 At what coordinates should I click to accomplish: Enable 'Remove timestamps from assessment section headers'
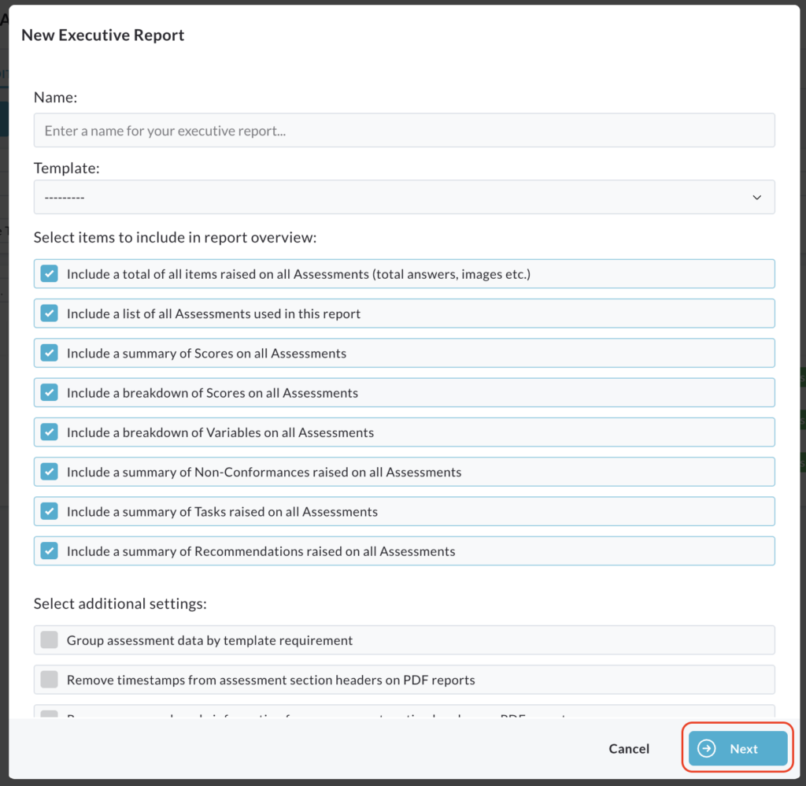pyautogui.click(x=50, y=680)
